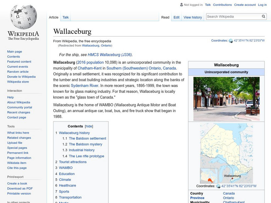Open the View history tab
The width and height of the screenshot is (271, 203).
tap(193, 17)
